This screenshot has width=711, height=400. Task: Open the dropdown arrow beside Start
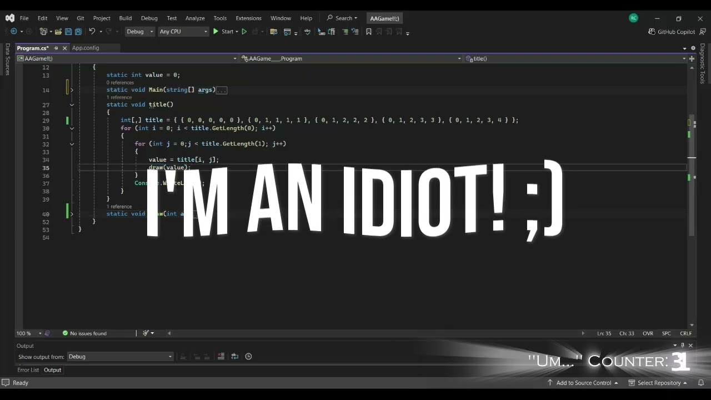pos(237,32)
